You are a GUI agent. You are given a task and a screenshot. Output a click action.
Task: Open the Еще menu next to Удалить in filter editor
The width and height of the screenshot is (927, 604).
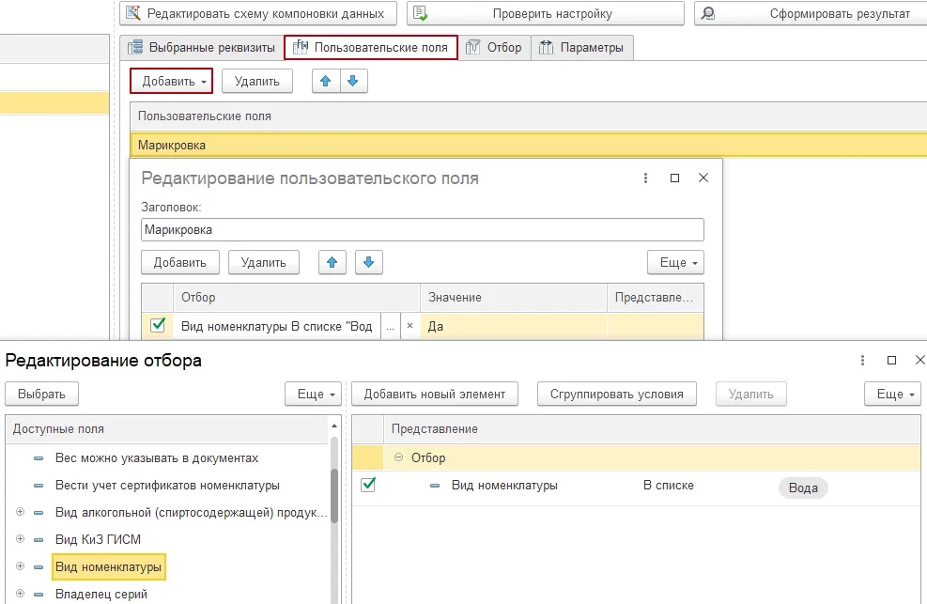(x=892, y=395)
